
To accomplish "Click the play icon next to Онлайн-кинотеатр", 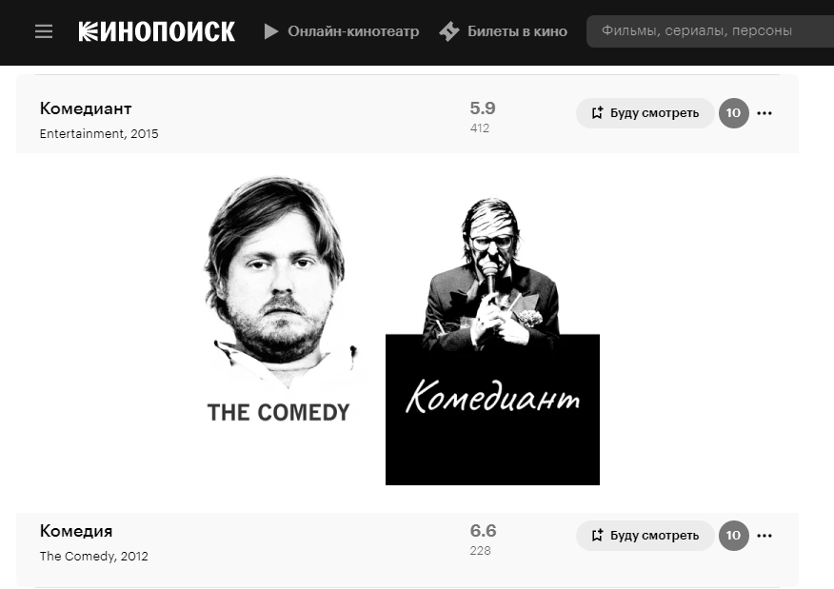I will [271, 31].
